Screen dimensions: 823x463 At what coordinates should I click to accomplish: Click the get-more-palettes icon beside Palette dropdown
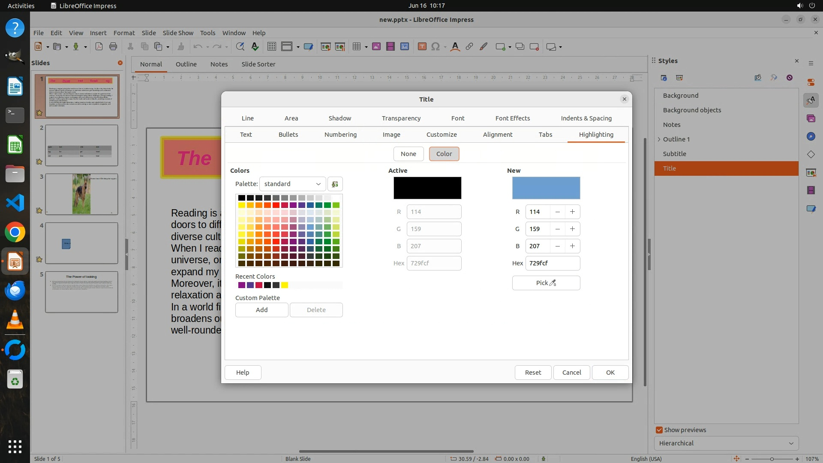pyautogui.click(x=335, y=184)
